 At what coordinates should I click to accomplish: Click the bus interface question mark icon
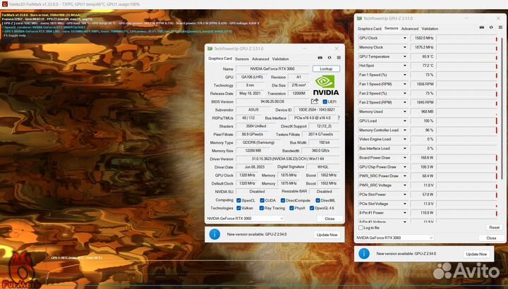click(339, 118)
